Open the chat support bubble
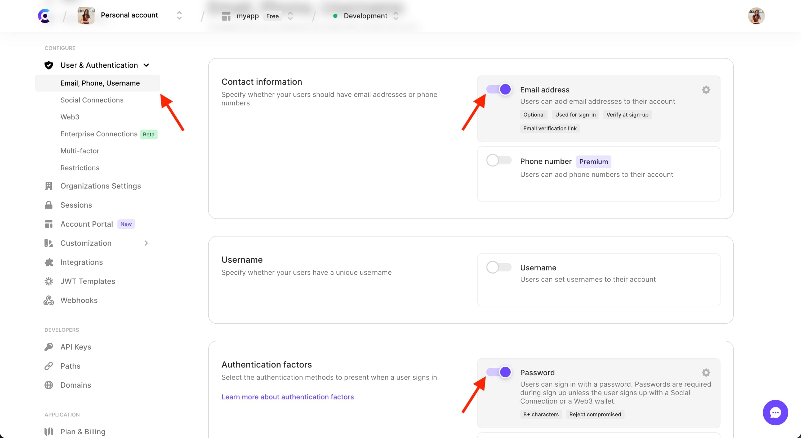This screenshot has height=438, width=801. tap(775, 413)
